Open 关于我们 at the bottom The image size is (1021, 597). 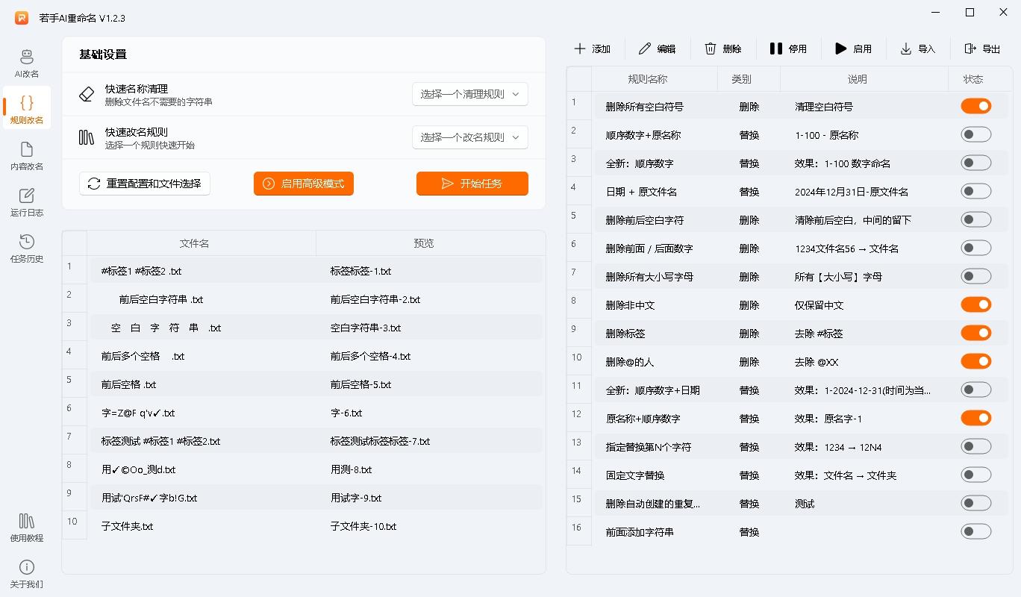26,573
